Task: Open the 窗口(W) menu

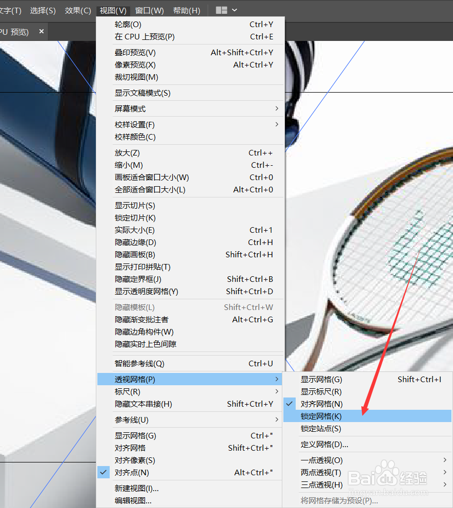Action: click(149, 10)
